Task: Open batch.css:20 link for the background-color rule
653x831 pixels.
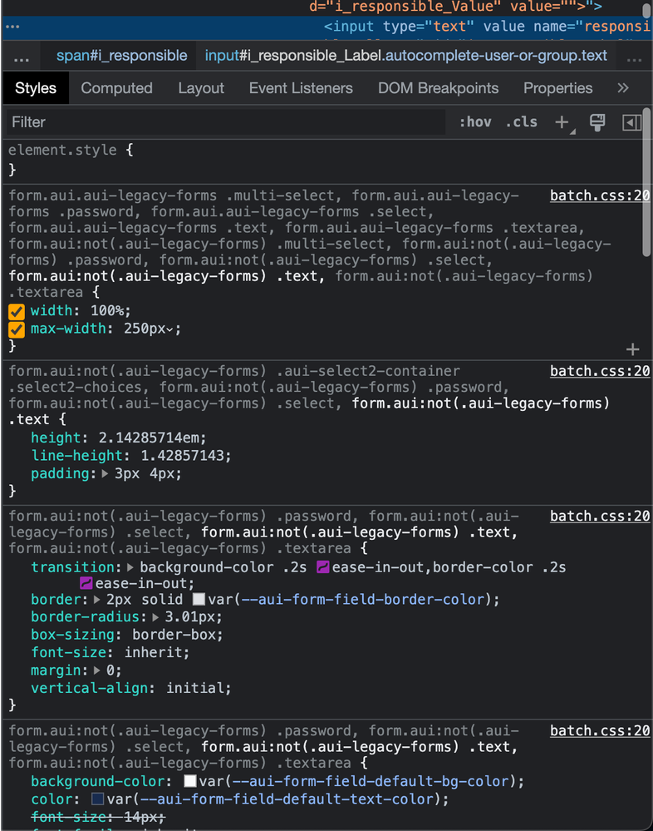Action: tap(600, 731)
